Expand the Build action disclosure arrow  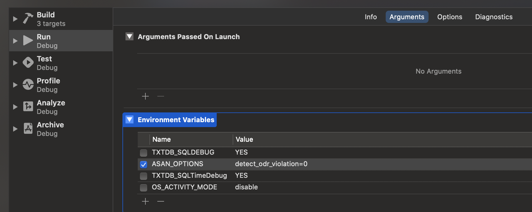(15, 19)
